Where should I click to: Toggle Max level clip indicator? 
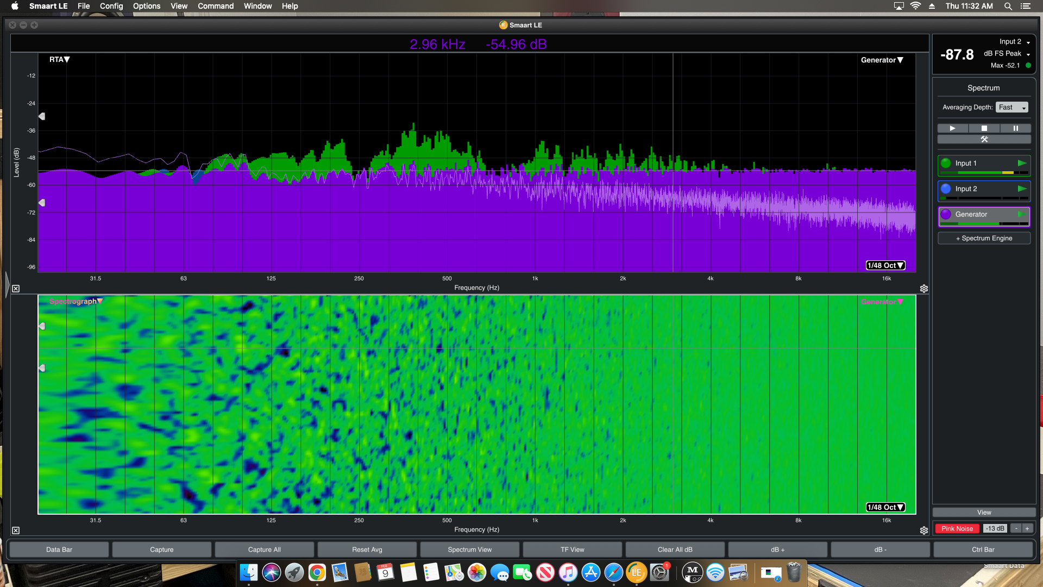1028,65
